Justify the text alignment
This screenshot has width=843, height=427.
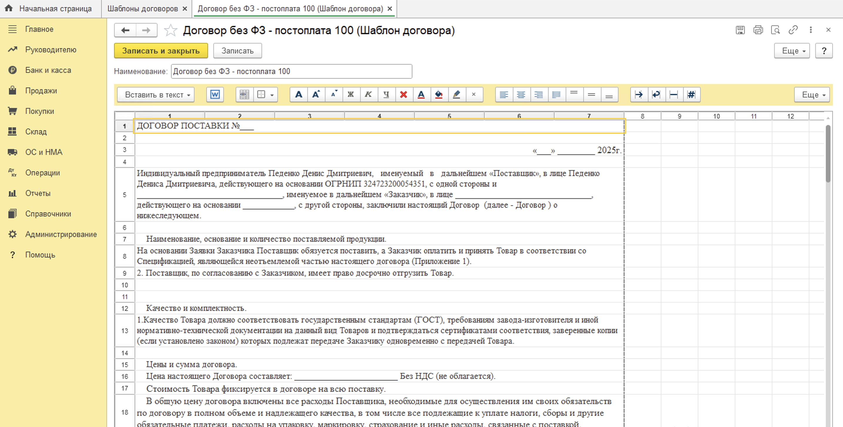click(556, 95)
